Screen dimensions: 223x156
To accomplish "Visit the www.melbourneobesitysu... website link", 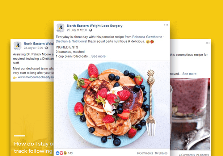I will (35, 77).
